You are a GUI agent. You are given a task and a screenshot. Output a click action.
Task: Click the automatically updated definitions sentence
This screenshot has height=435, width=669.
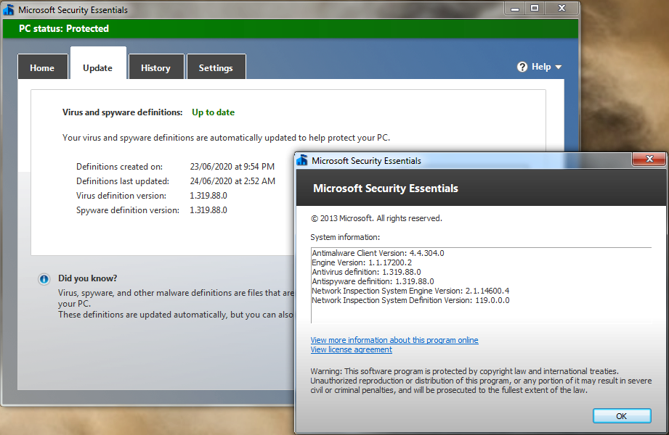pyautogui.click(x=226, y=138)
